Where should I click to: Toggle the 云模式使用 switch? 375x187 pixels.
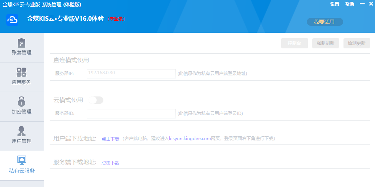[x=96, y=100]
